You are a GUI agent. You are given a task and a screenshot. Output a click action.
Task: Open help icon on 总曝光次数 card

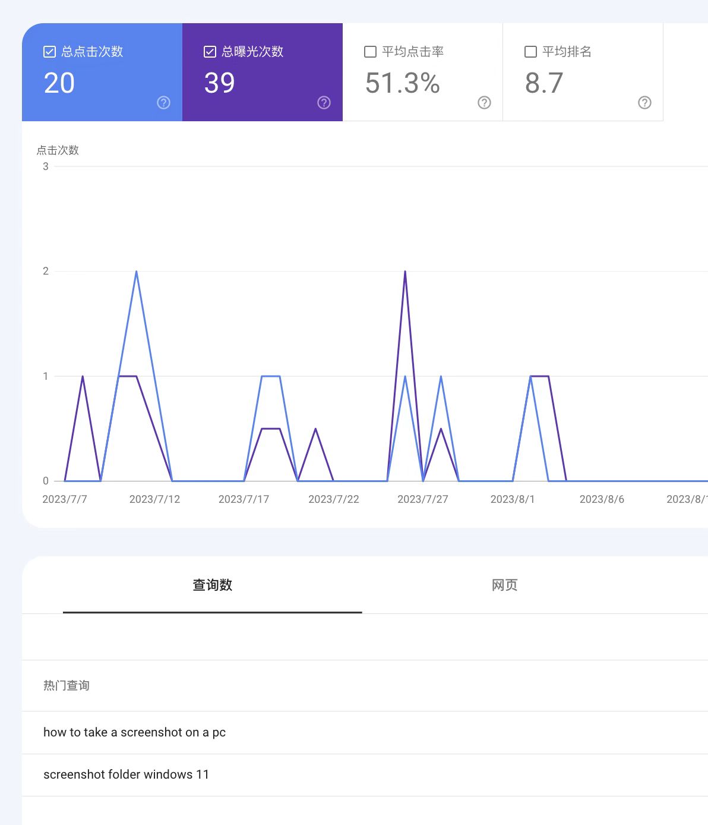[324, 103]
